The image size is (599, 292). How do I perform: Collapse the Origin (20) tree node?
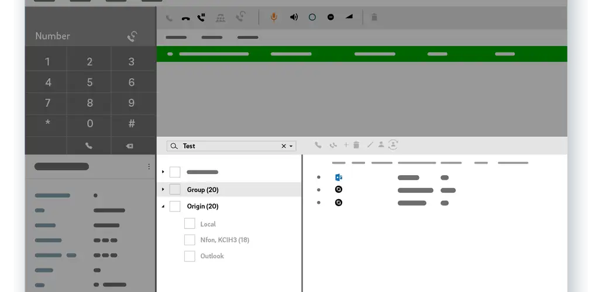(163, 206)
